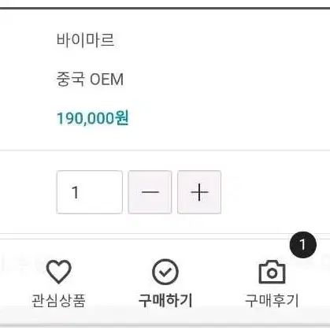Switch to the 구매후기 tab
This screenshot has width=330, height=330.
click(x=272, y=301)
